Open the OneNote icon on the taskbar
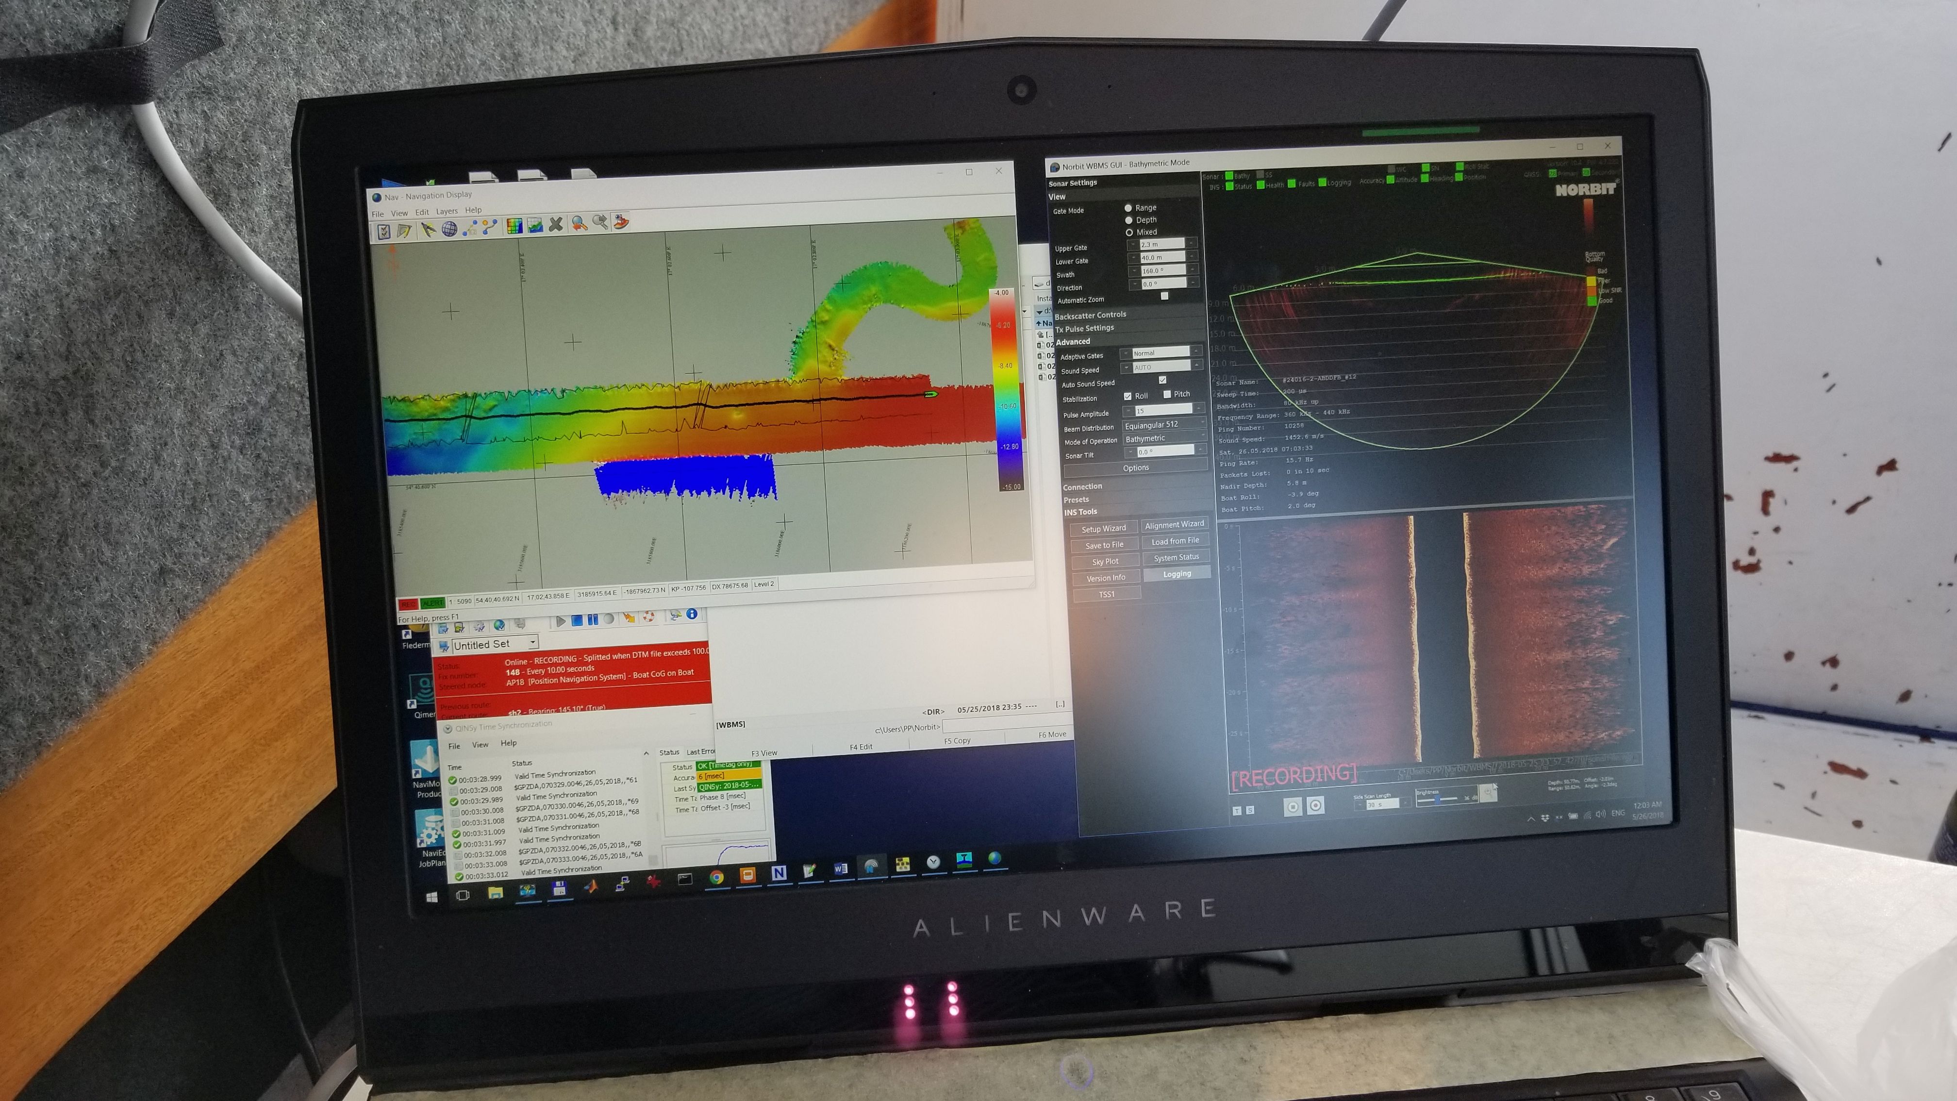This screenshot has width=1957, height=1101. click(x=779, y=872)
